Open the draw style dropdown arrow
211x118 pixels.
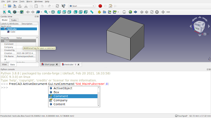tap(18, 12)
